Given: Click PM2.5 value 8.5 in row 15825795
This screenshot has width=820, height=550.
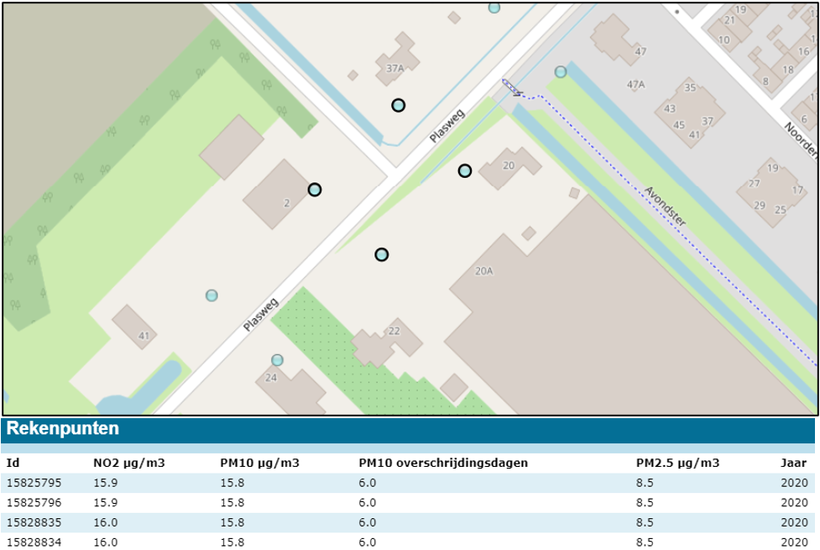Looking at the screenshot, I should coord(645,483).
